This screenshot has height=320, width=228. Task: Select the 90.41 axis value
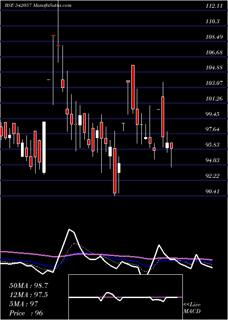[213, 192]
